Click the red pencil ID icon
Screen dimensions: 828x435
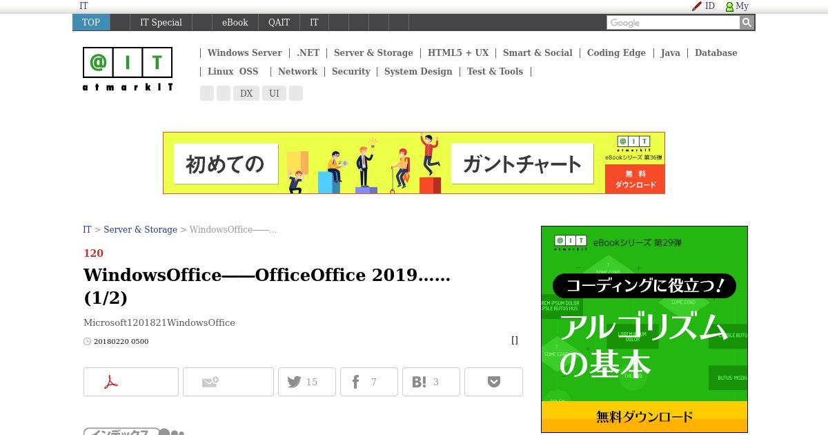tap(697, 6)
